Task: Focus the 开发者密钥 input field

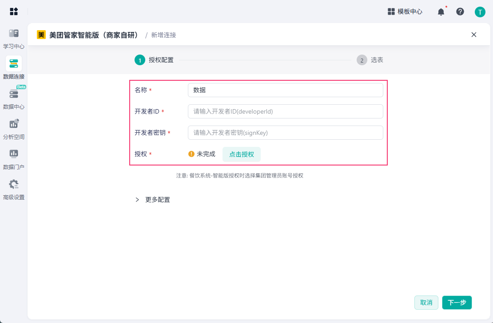Action: click(286, 133)
